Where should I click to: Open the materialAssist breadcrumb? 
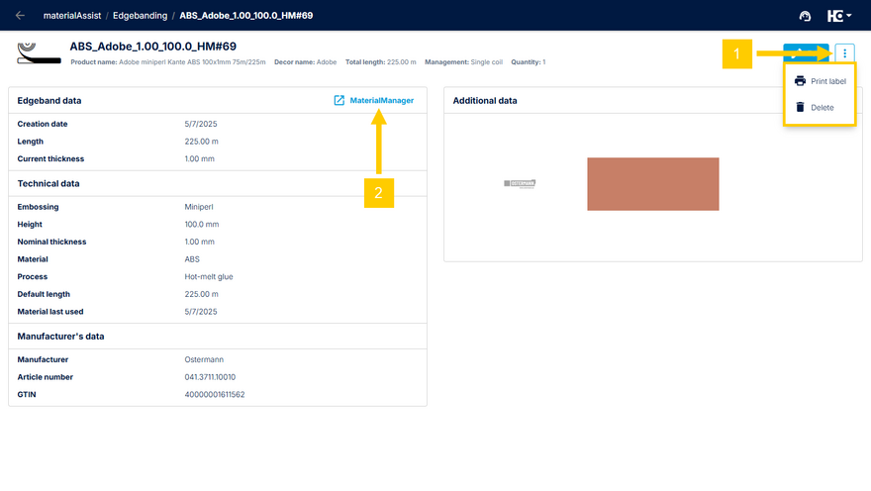point(72,16)
